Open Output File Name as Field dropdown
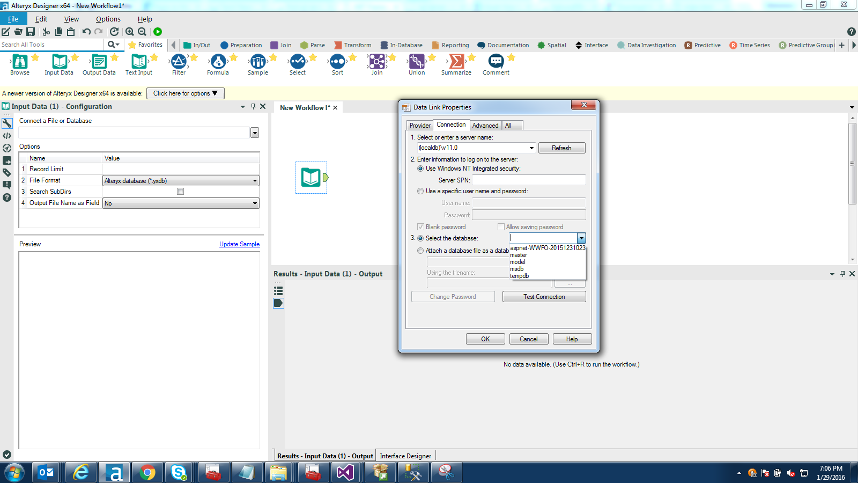The width and height of the screenshot is (865, 483). 255,203
